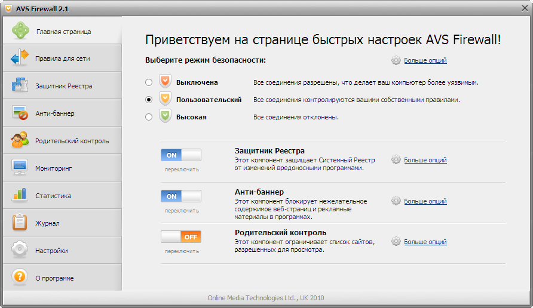Click the green Главная страница icon
The width and height of the screenshot is (533, 308).
click(20, 30)
